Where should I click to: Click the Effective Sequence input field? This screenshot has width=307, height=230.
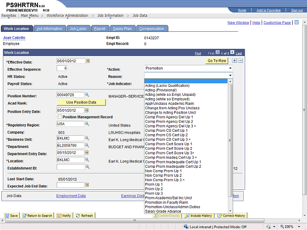point(62,68)
